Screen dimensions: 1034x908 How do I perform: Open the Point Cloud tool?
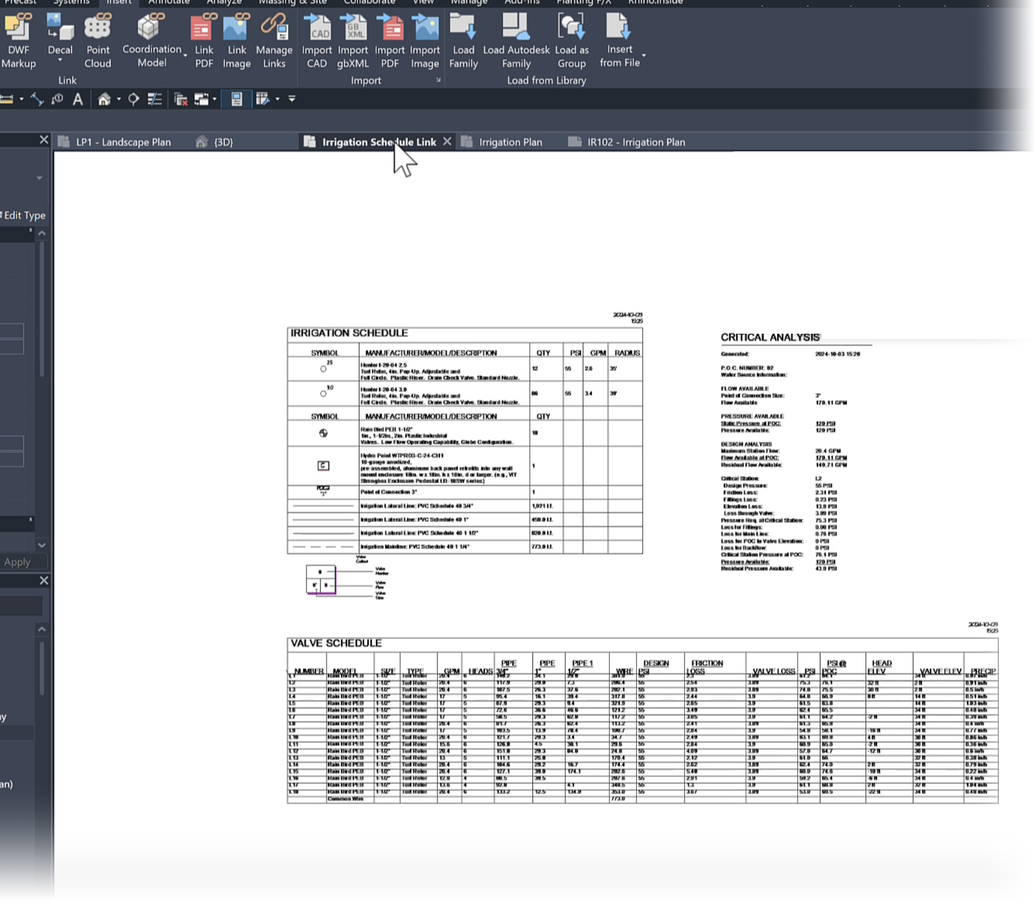tap(98, 41)
